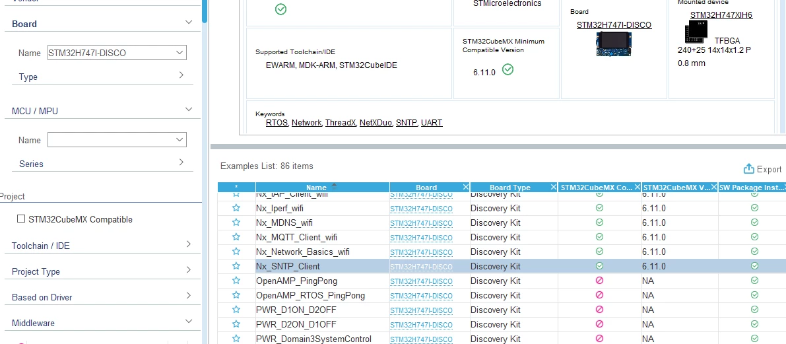Click SW package installed icon in Nx_SNTP_Client row
786x344 pixels.
click(x=754, y=266)
